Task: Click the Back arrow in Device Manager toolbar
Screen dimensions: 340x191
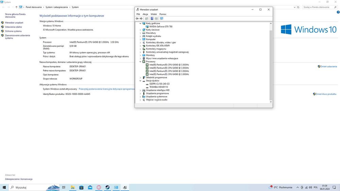Action: click(137, 19)
